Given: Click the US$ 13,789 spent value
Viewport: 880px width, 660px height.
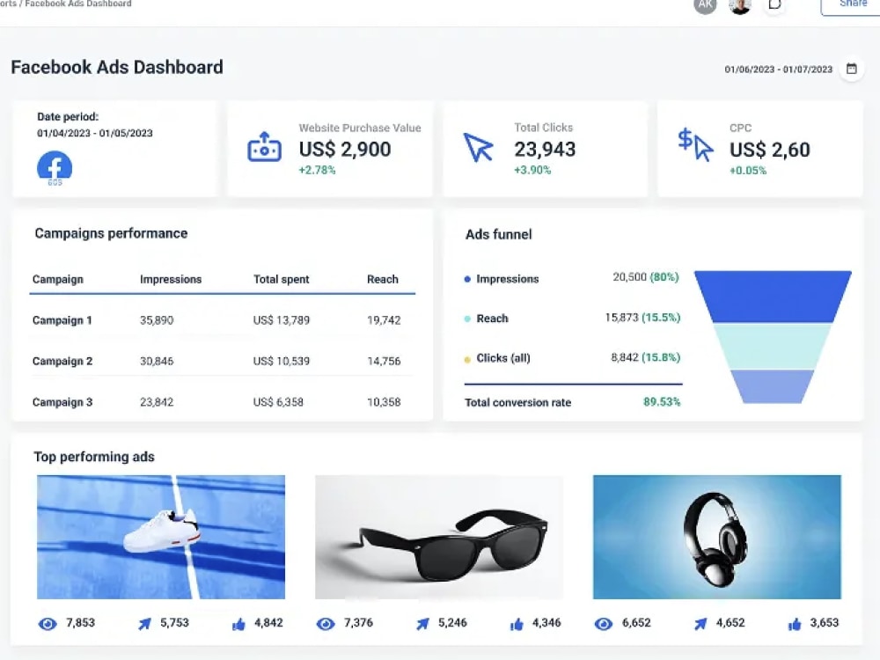Looking at the screenshot, I should pos(282,320).
